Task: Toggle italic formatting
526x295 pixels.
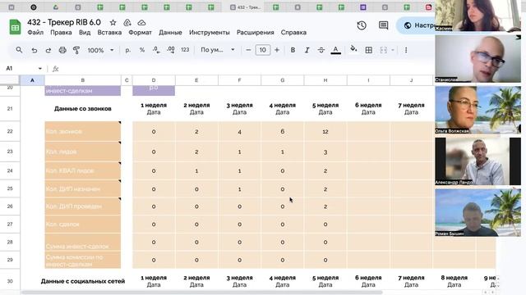Action: [x=307, y=50]
